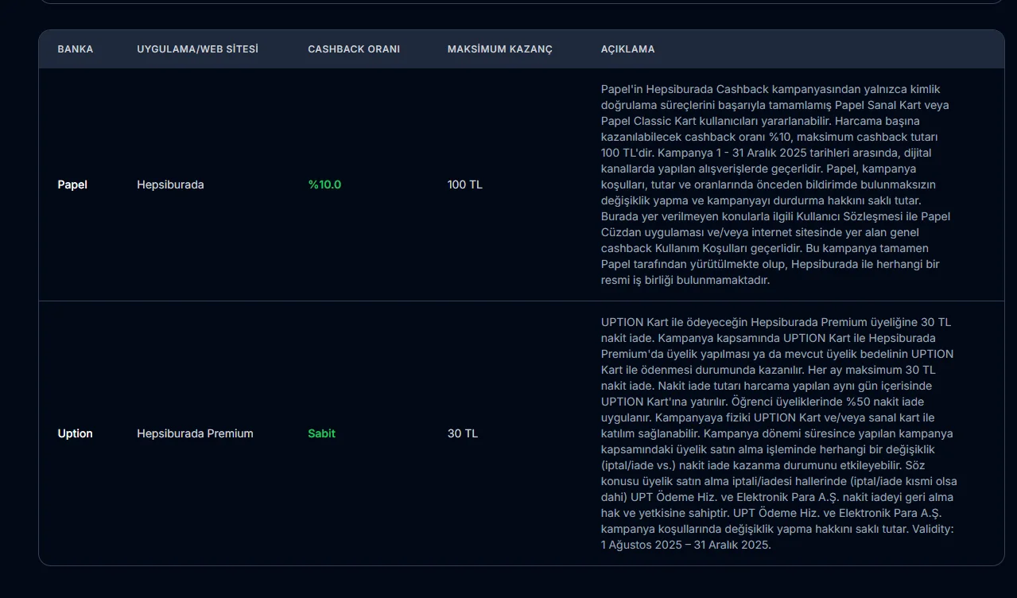
Task: Click the AÇIKLAMA column header
Action: [x=628, y=49]
